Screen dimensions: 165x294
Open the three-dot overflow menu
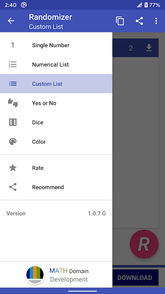pyautogui.click(x=156, y=21)
